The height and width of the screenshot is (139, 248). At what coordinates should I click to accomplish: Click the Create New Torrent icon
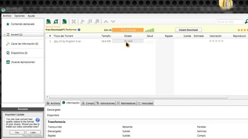click(x=64, y=22)
